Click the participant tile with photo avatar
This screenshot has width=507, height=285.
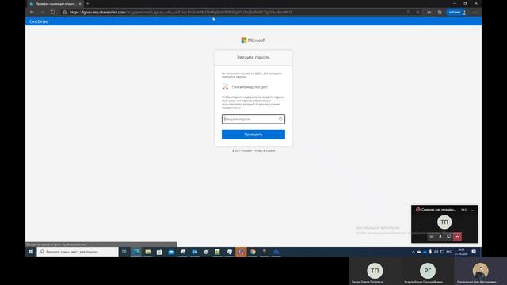(480, 271)
